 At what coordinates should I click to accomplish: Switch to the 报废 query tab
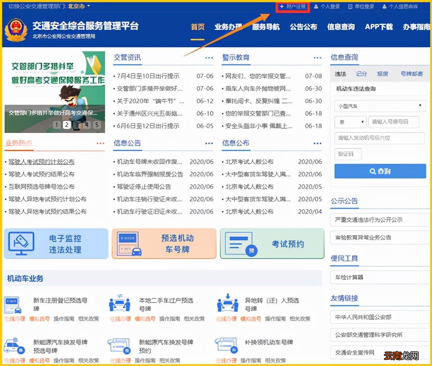383,74
